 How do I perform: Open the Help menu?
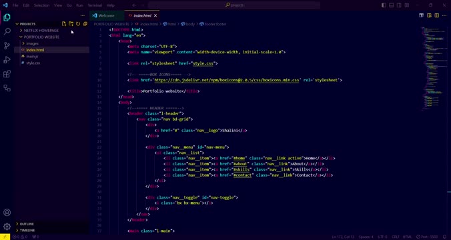click(111, 5)
